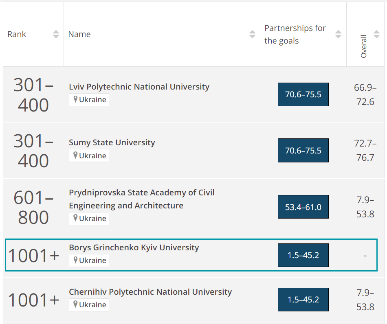Screen dimensions: 387x324
Task: Click Borys Grinchenko's 1.5–45.2 score box
Action: coord(303,255)
